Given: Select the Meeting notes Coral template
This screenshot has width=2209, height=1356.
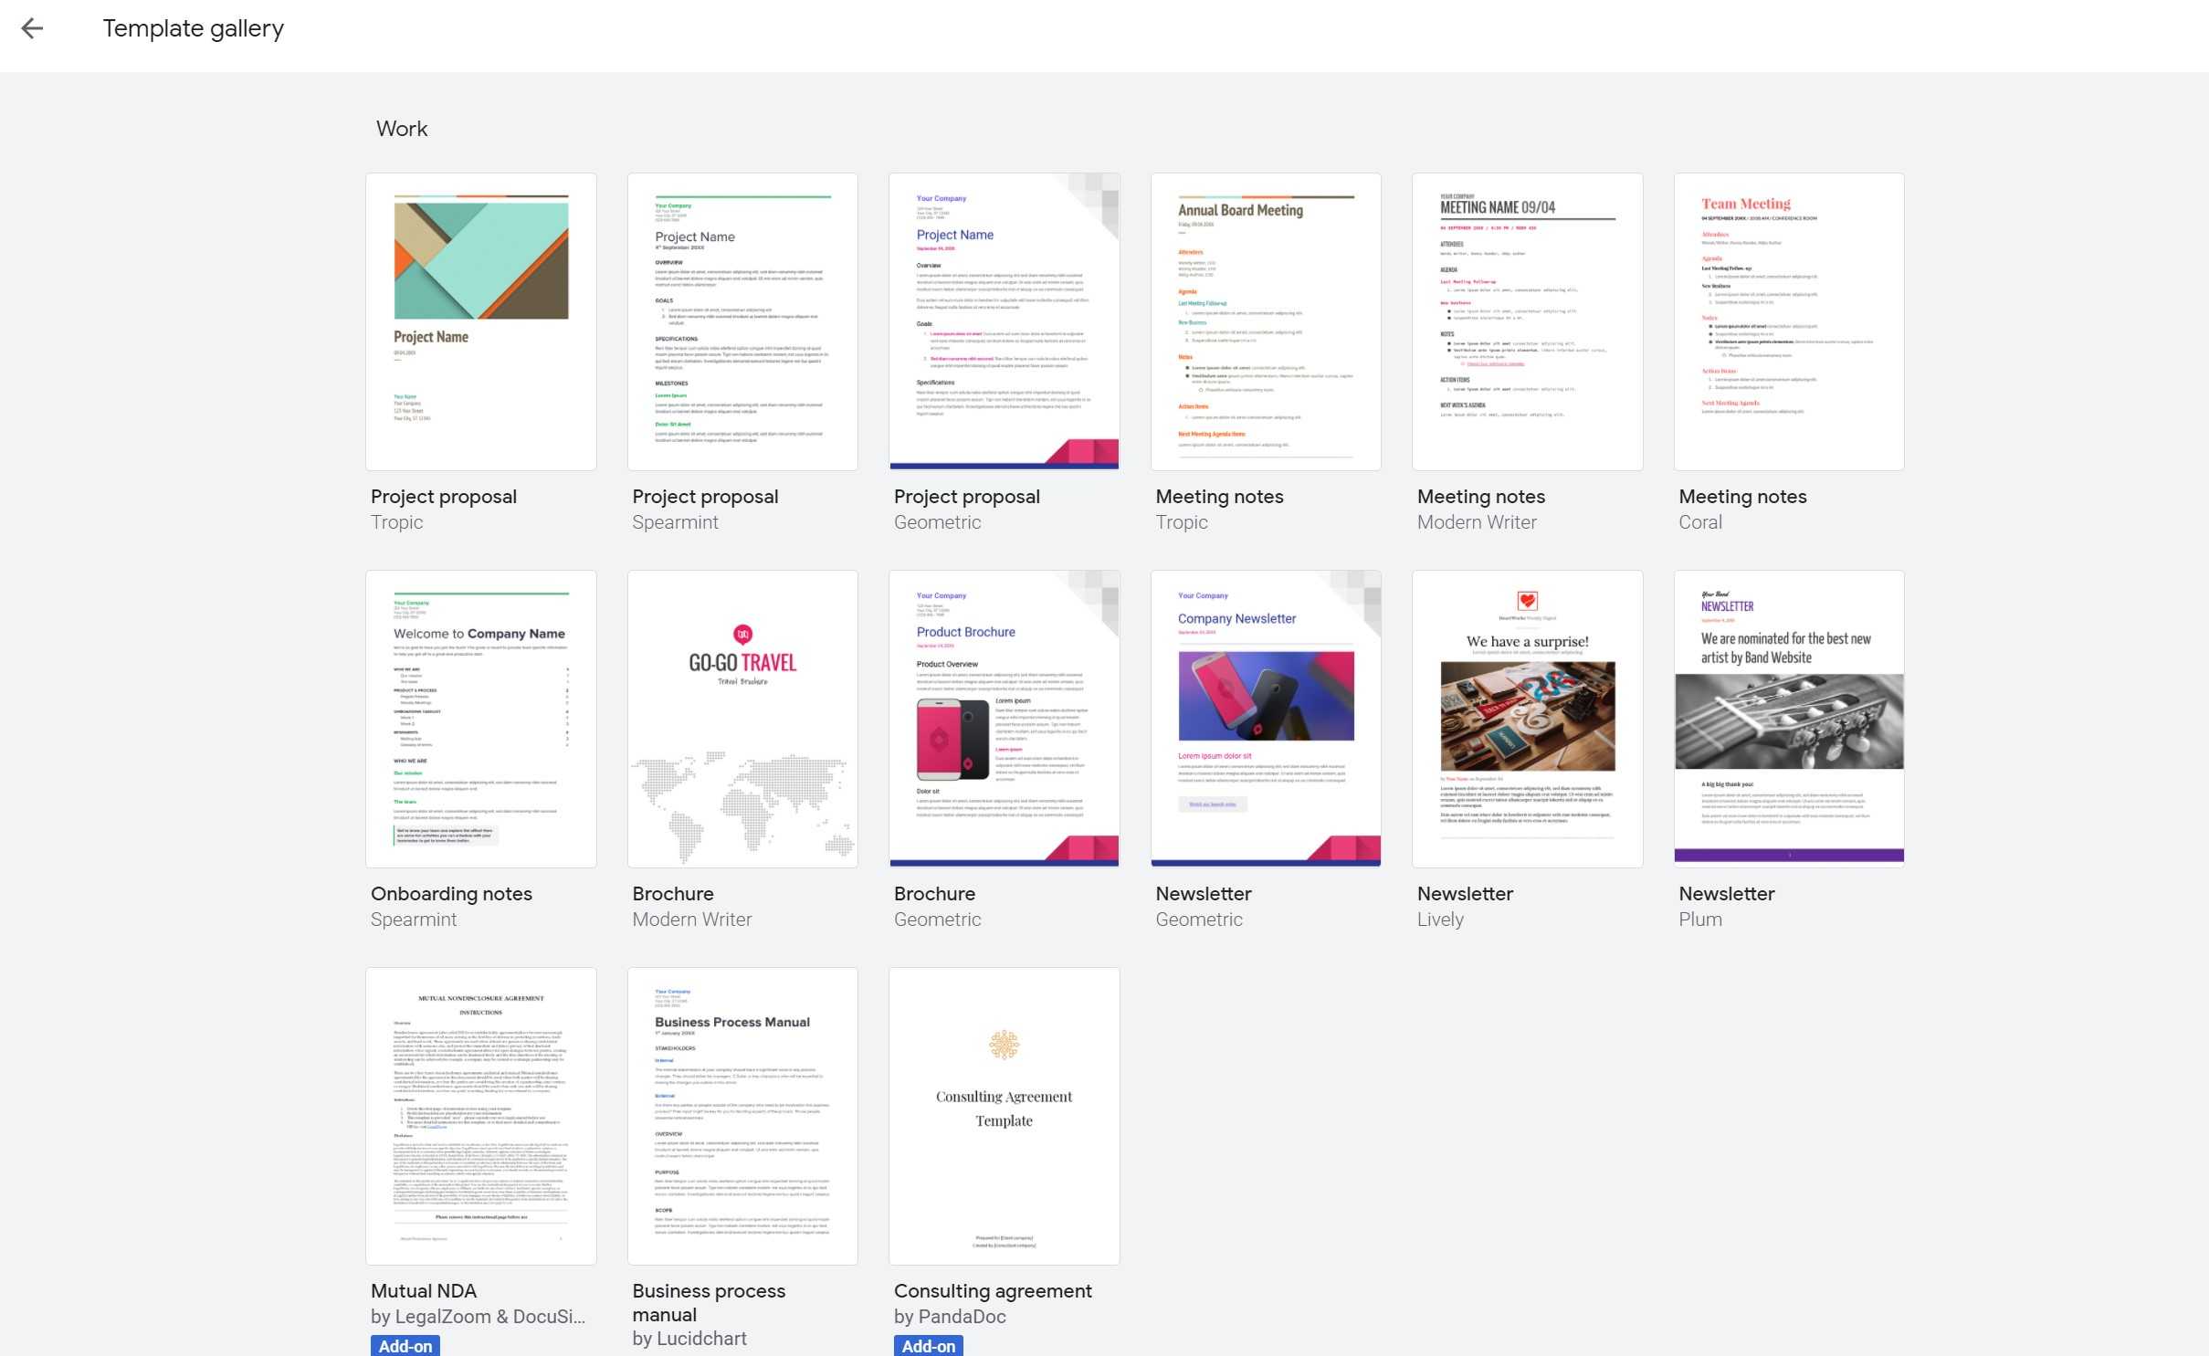Looking at the screenshot, I should point(1789,321).
